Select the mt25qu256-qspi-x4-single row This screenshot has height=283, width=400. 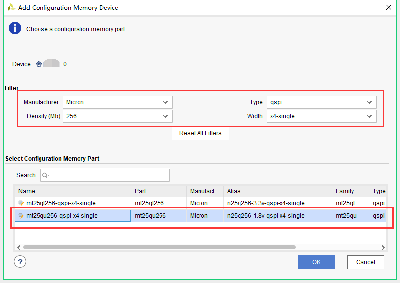click(x=200, y=216)
